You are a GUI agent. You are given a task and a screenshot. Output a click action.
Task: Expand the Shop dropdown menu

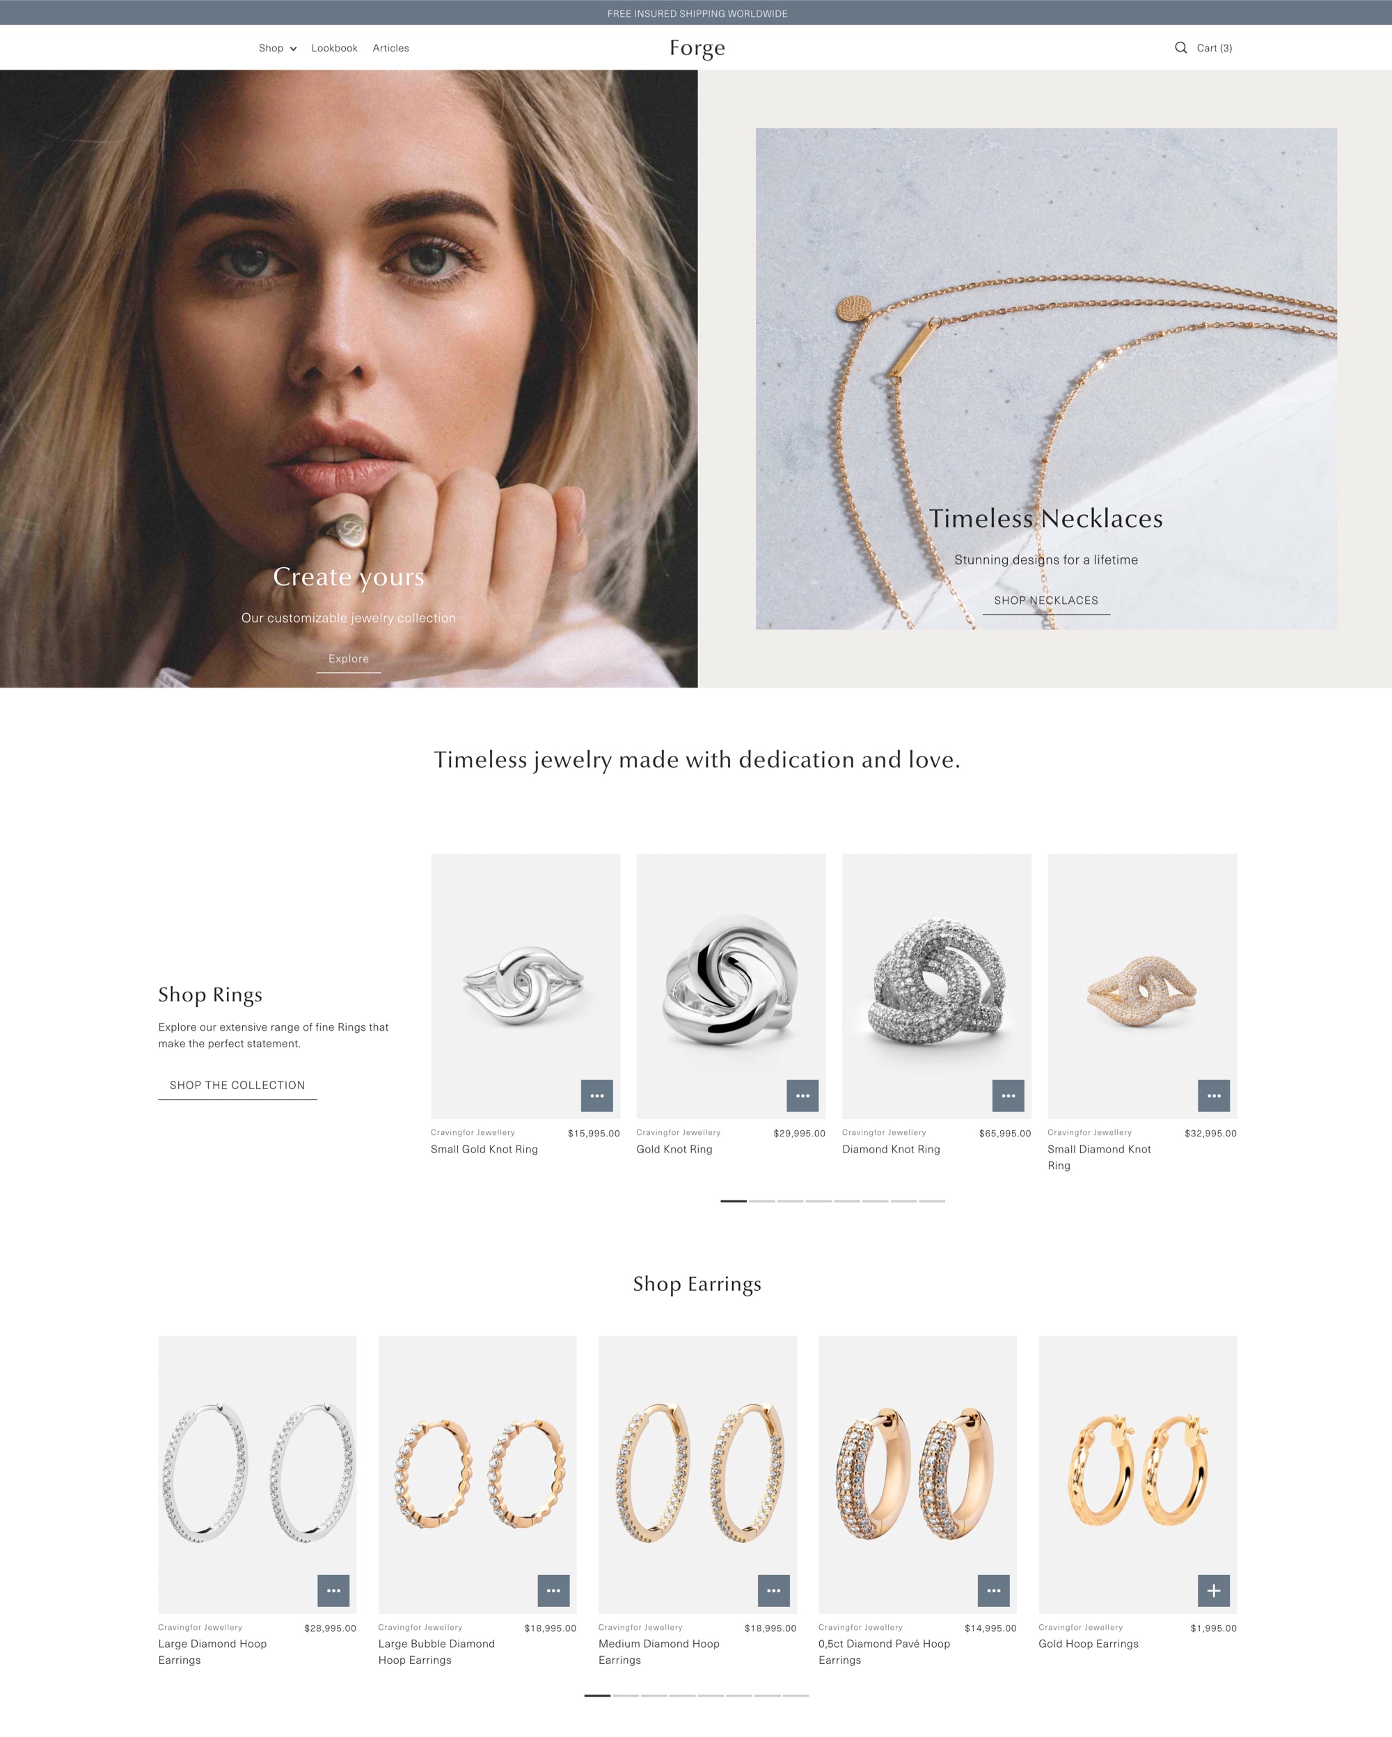point(274,48)
